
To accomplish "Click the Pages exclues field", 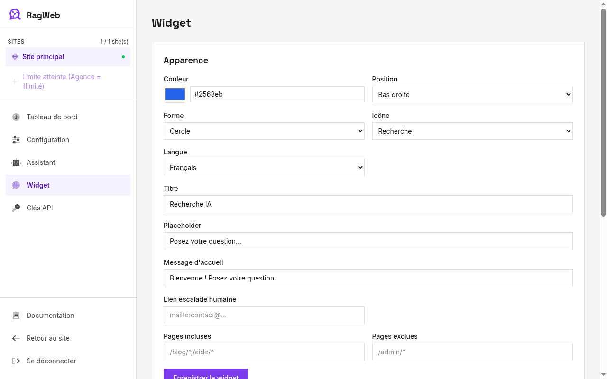I will pos(472,352).
